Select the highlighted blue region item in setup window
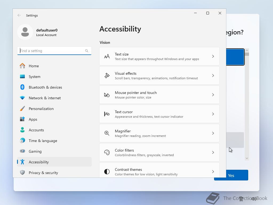273x205 pixels. pos(235,57)
